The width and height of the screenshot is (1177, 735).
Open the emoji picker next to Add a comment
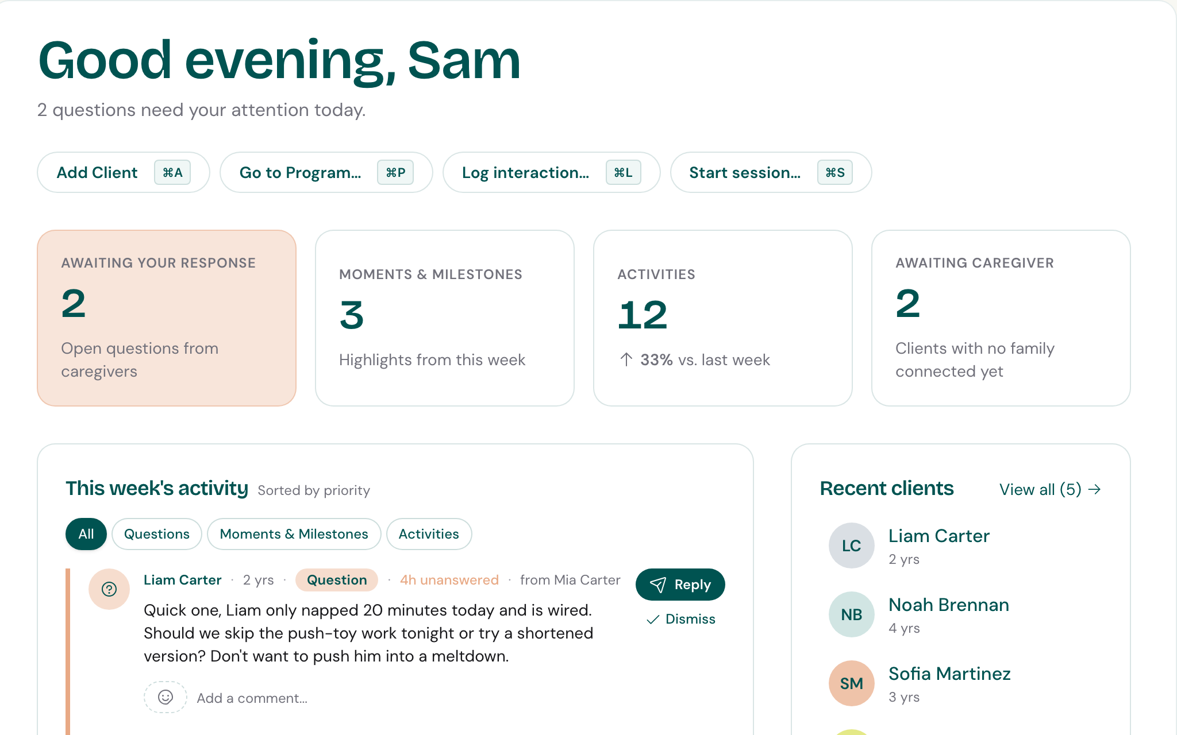pyautogui.click(x=166, y=697)
